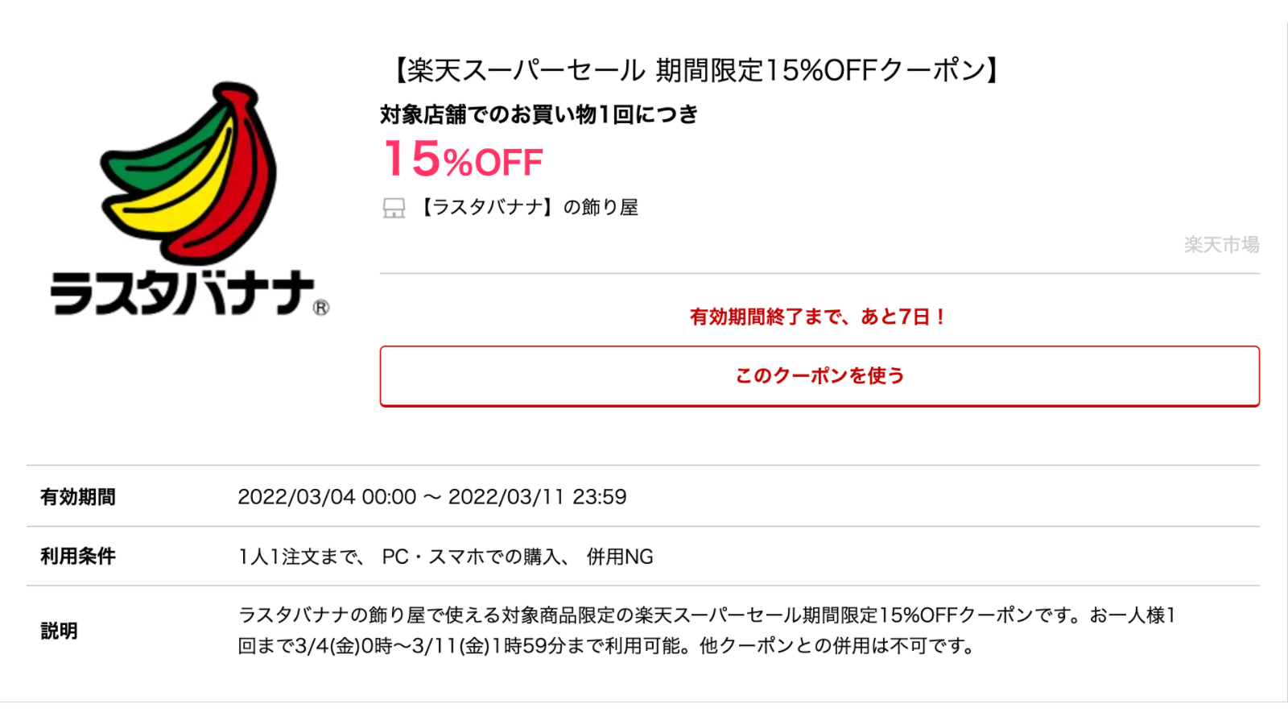Select the 有効期間 table row label
Viewport: 1288px width, 725px height.
tap(77, 497)
